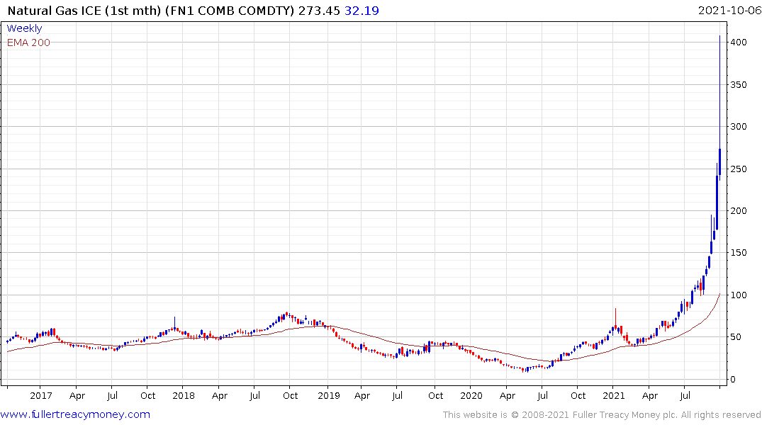Select the copyright notice text

[x=602, y=415]
